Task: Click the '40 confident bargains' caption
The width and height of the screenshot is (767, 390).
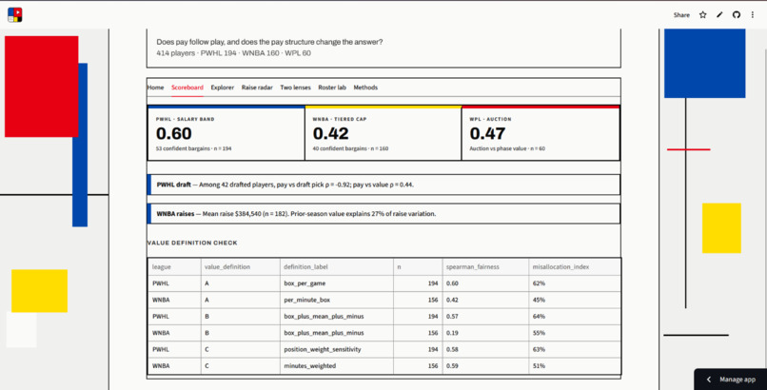Action: pos(350,148)
